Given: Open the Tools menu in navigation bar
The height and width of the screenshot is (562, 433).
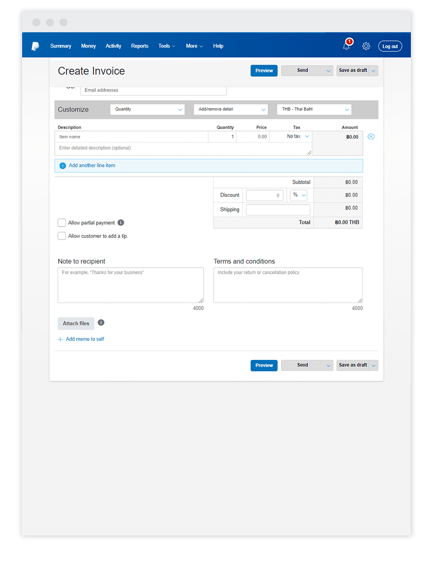Looking at the screenshot, I should [x=166, y=46].
